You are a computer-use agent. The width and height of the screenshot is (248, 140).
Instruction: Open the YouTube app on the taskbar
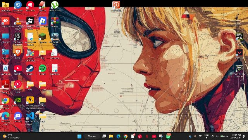tap(154, 136)
